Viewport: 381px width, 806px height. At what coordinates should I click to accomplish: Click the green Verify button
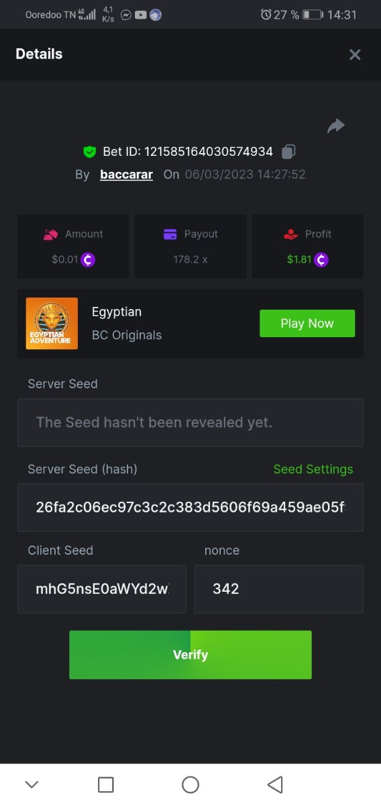click(190, 655)
